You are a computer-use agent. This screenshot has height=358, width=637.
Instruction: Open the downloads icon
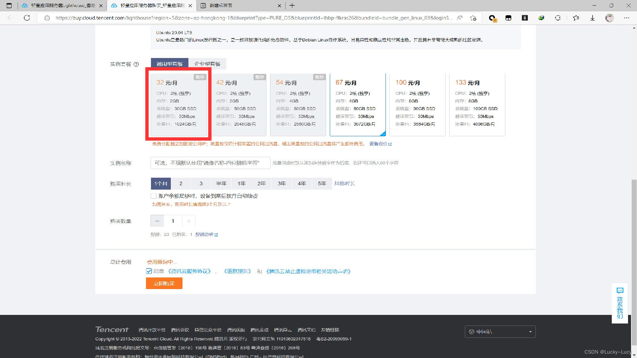point(593,18)
